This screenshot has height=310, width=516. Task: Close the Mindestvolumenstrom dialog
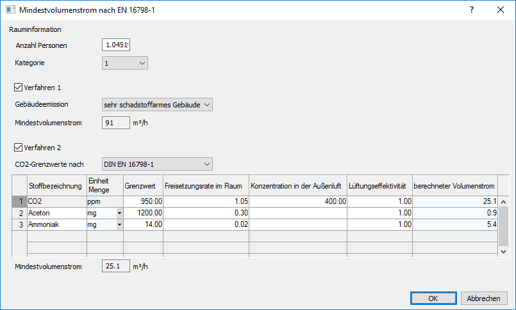pyautogui.click(x=501, y=10)
